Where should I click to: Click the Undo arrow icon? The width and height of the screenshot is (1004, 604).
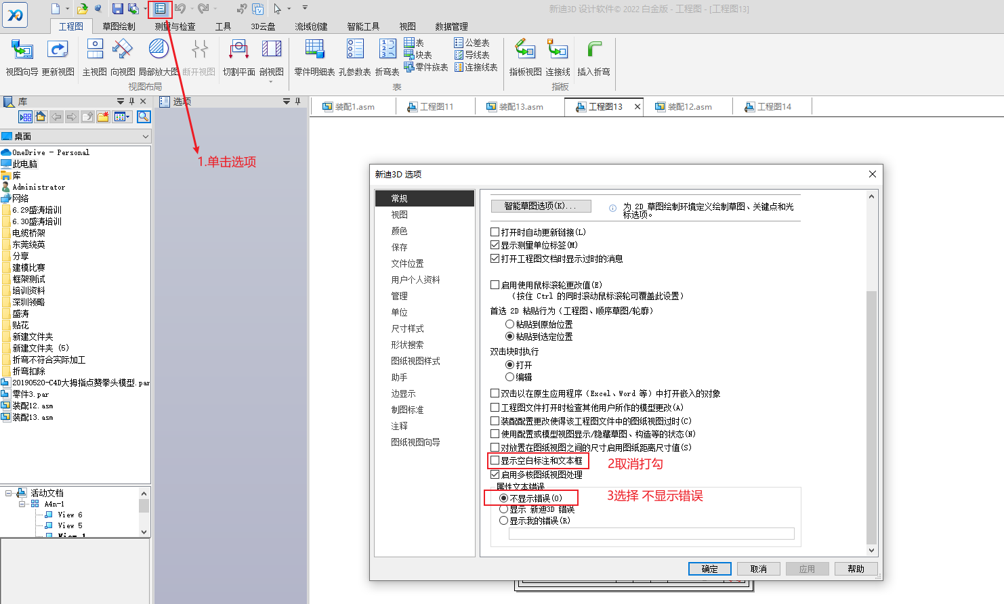point(180,9)
